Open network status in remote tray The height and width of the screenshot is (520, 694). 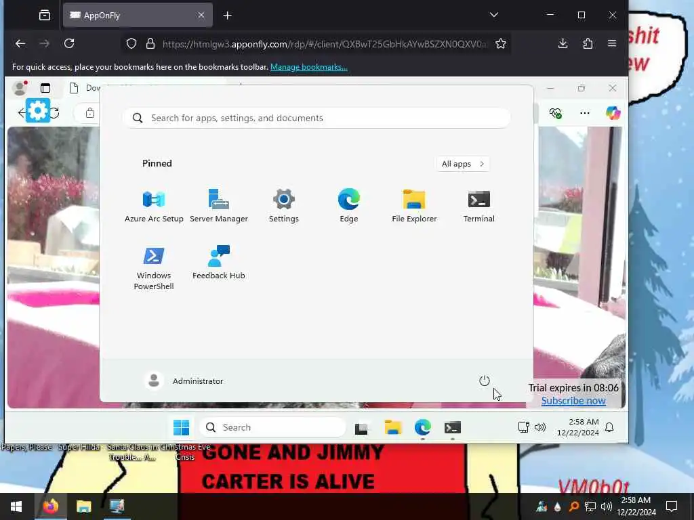click(524, 427)
